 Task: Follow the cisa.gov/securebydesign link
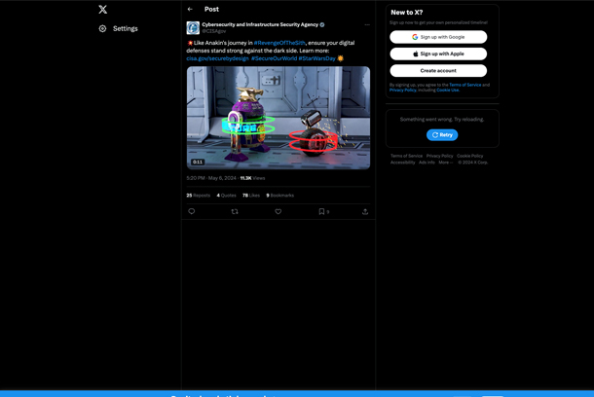[x=217, y=58]
